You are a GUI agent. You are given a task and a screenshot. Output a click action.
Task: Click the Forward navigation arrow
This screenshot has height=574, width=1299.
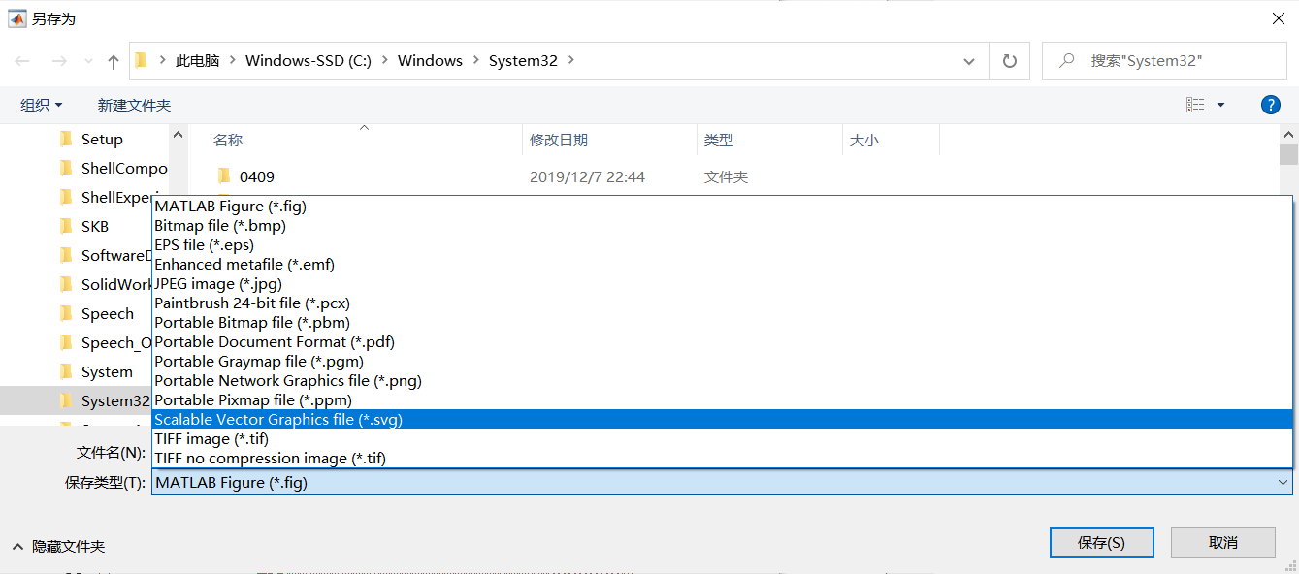pyautogui.click(x=59, y=61)
